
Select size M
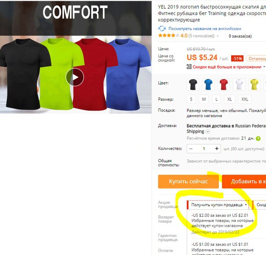(x=204, y=99)
